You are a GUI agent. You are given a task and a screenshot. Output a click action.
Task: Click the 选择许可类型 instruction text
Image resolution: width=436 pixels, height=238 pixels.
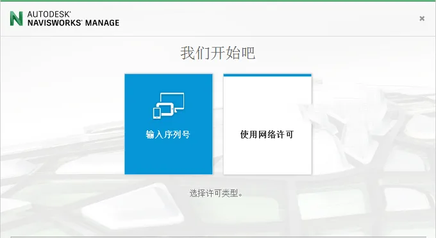click(x=216, y=193)
